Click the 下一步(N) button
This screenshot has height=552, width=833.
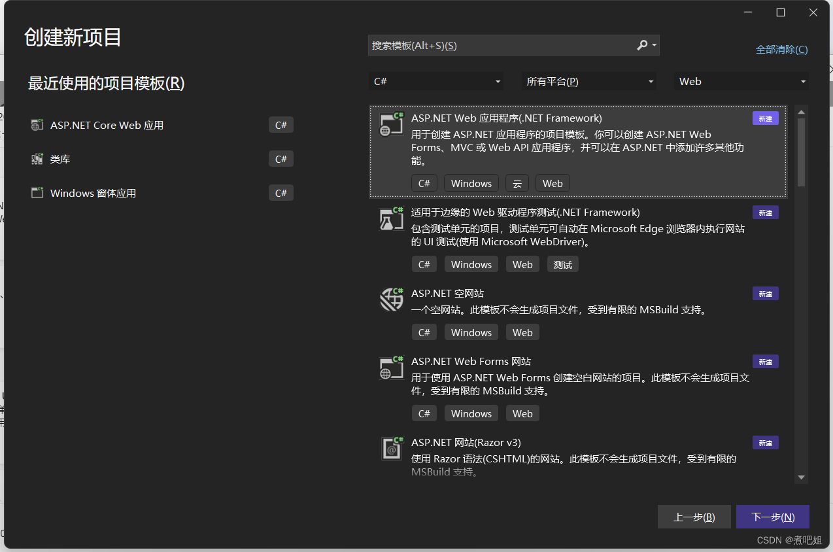pyautogui.click(x=772, y=517)
